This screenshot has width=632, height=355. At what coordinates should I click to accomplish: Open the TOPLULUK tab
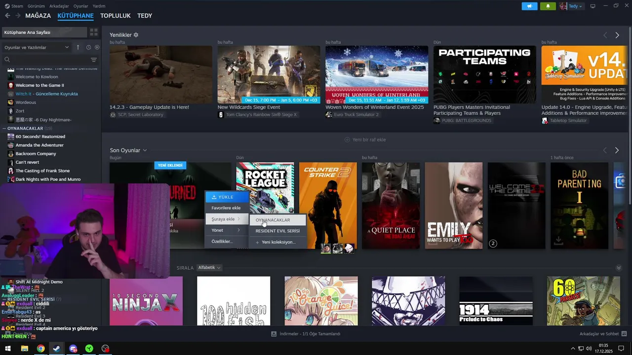[x=116, y=16]
